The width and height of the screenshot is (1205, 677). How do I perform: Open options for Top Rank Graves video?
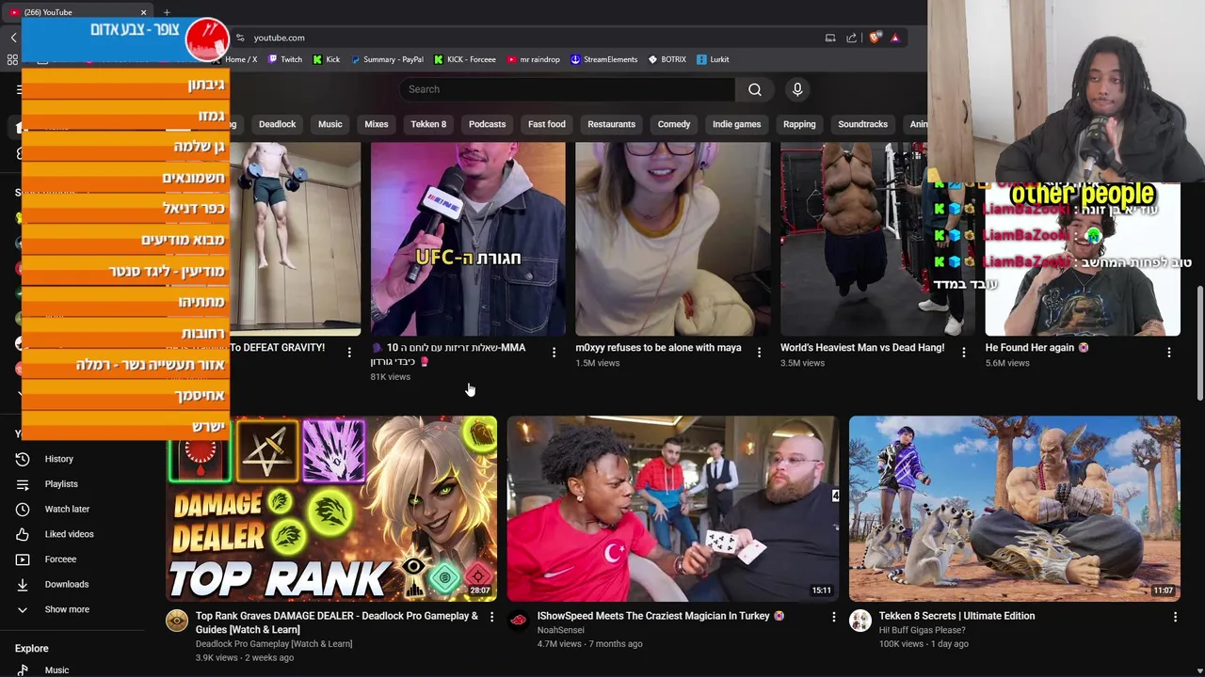(491, 617)
